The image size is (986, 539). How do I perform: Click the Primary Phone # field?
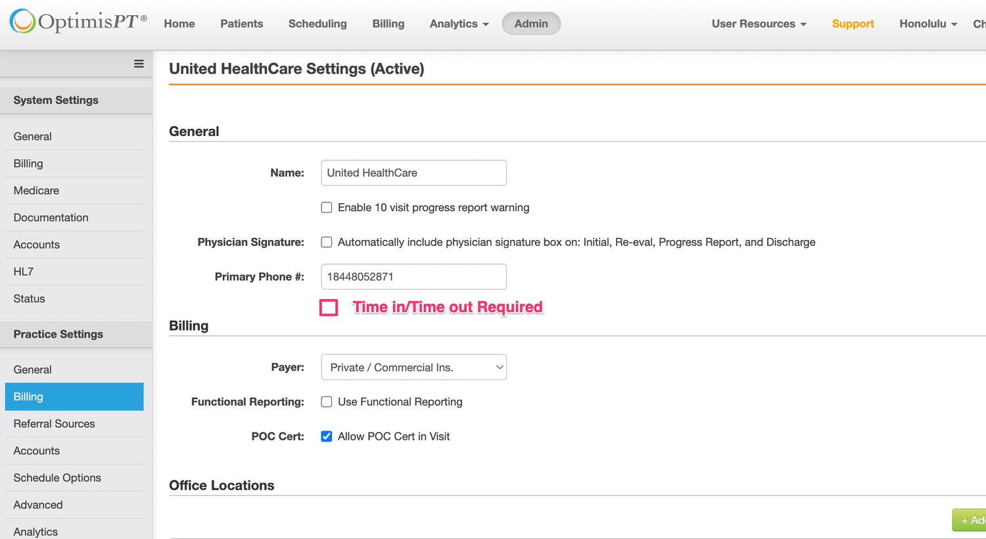(413, 277)
